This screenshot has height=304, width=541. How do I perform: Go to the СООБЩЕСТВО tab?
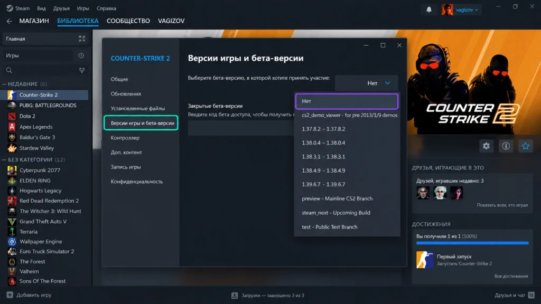click(x=128, y=21)
